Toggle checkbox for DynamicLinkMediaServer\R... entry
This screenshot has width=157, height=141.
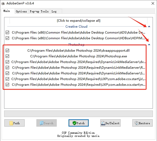[7, 68]
